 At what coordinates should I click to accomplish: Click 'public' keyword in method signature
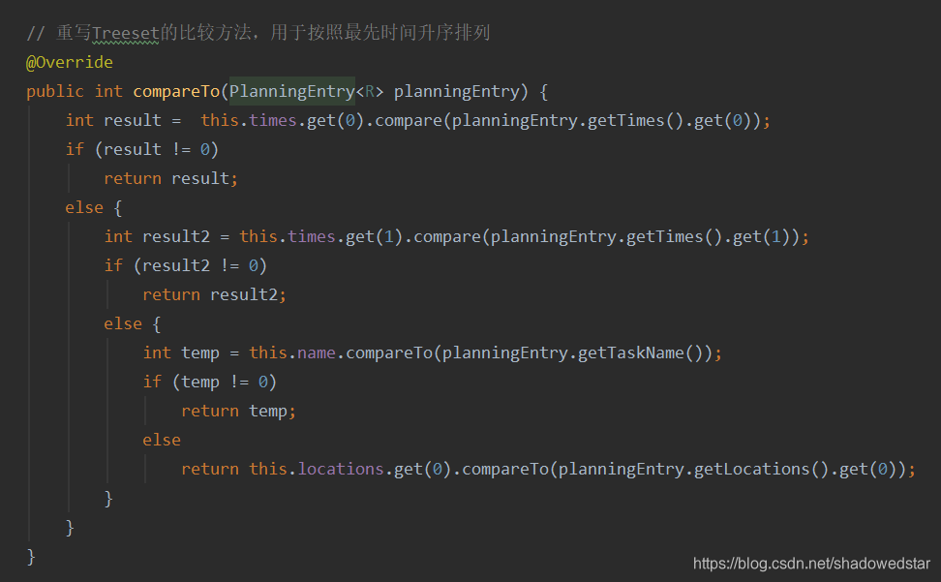click(54, 91)
